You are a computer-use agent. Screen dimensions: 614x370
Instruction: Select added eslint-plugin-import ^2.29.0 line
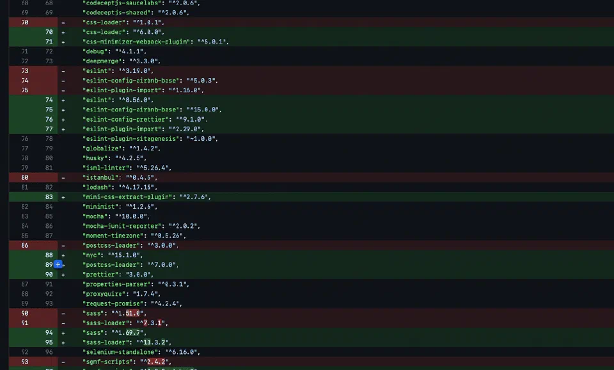click(311, 129)
